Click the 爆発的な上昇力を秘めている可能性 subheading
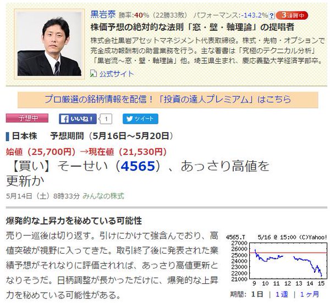The image size is (330, 303). click(x=74, y=221)
